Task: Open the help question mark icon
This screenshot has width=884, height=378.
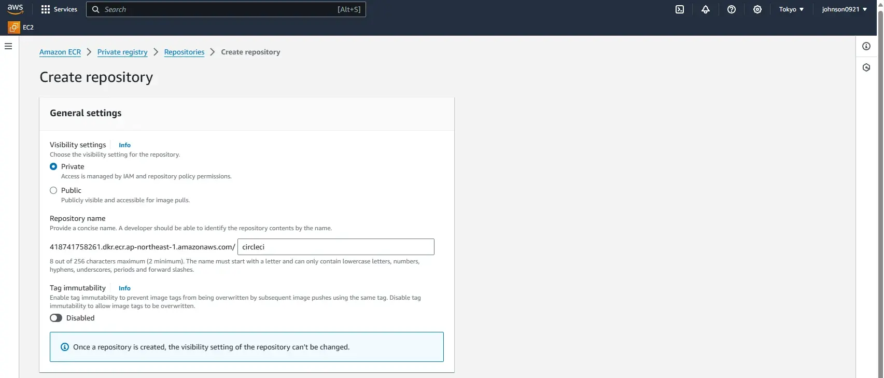Action: (731, 9)
